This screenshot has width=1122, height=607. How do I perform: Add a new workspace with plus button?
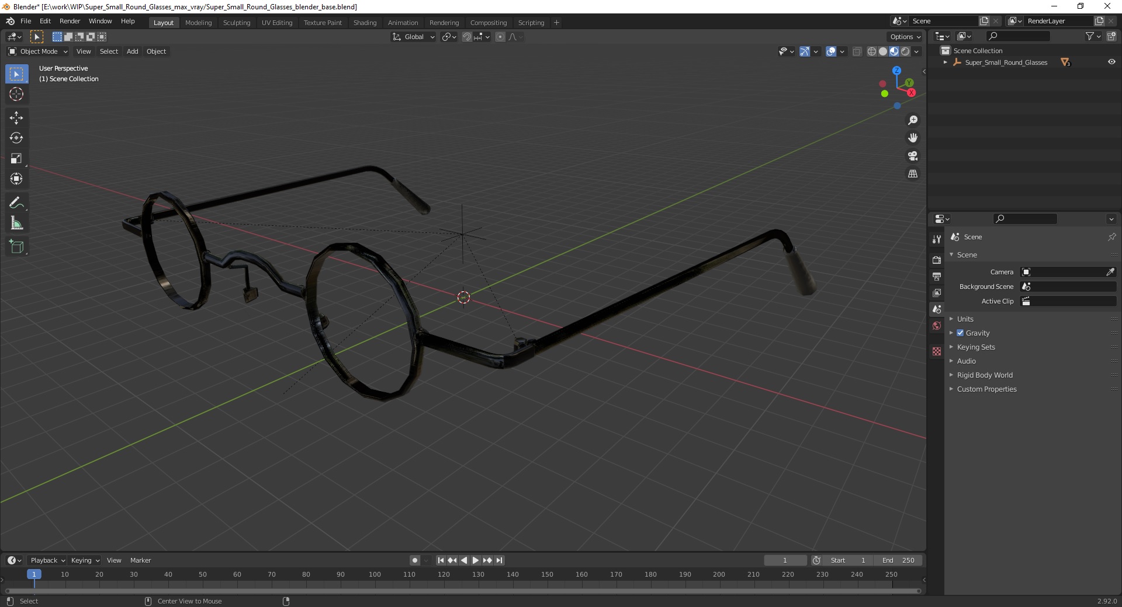point(556,23)
